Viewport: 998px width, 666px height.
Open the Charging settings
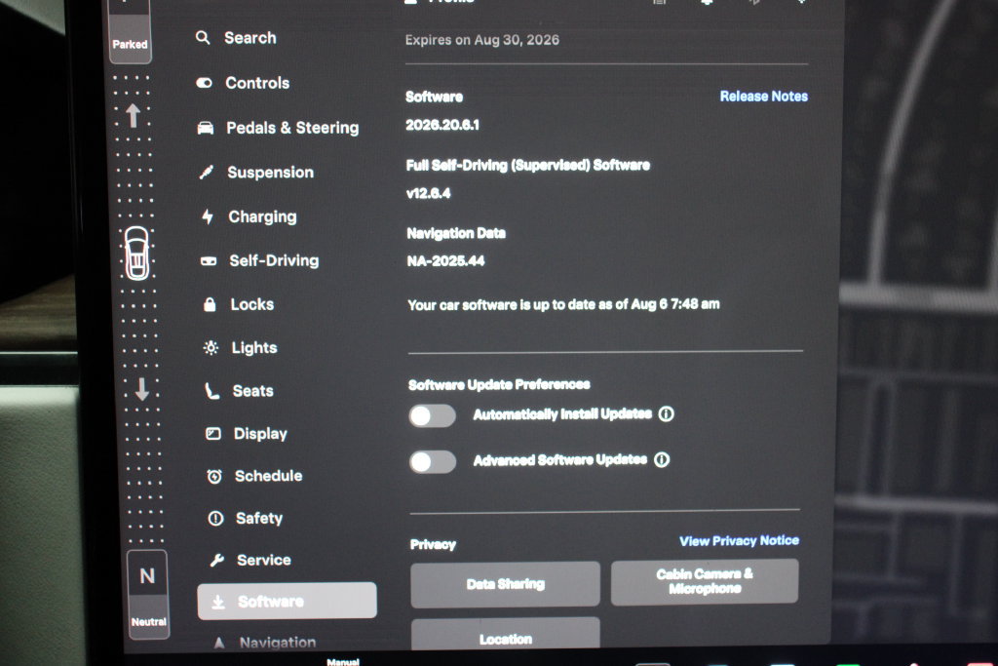tap(262, 217)
